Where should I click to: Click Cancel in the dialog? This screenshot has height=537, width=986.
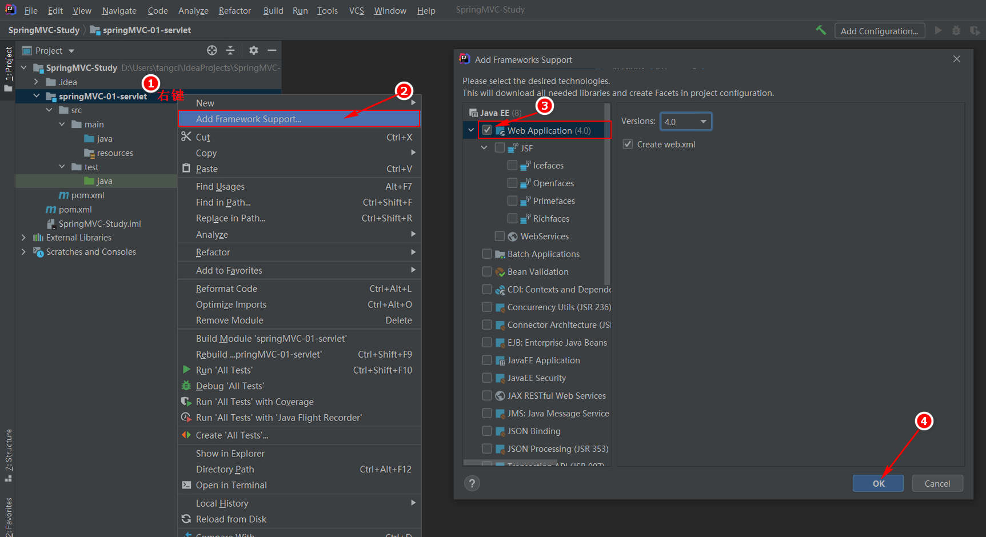[x=937, y=483]
